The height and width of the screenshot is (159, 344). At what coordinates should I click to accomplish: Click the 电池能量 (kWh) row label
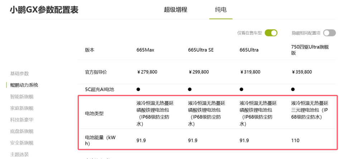point(100,140)
